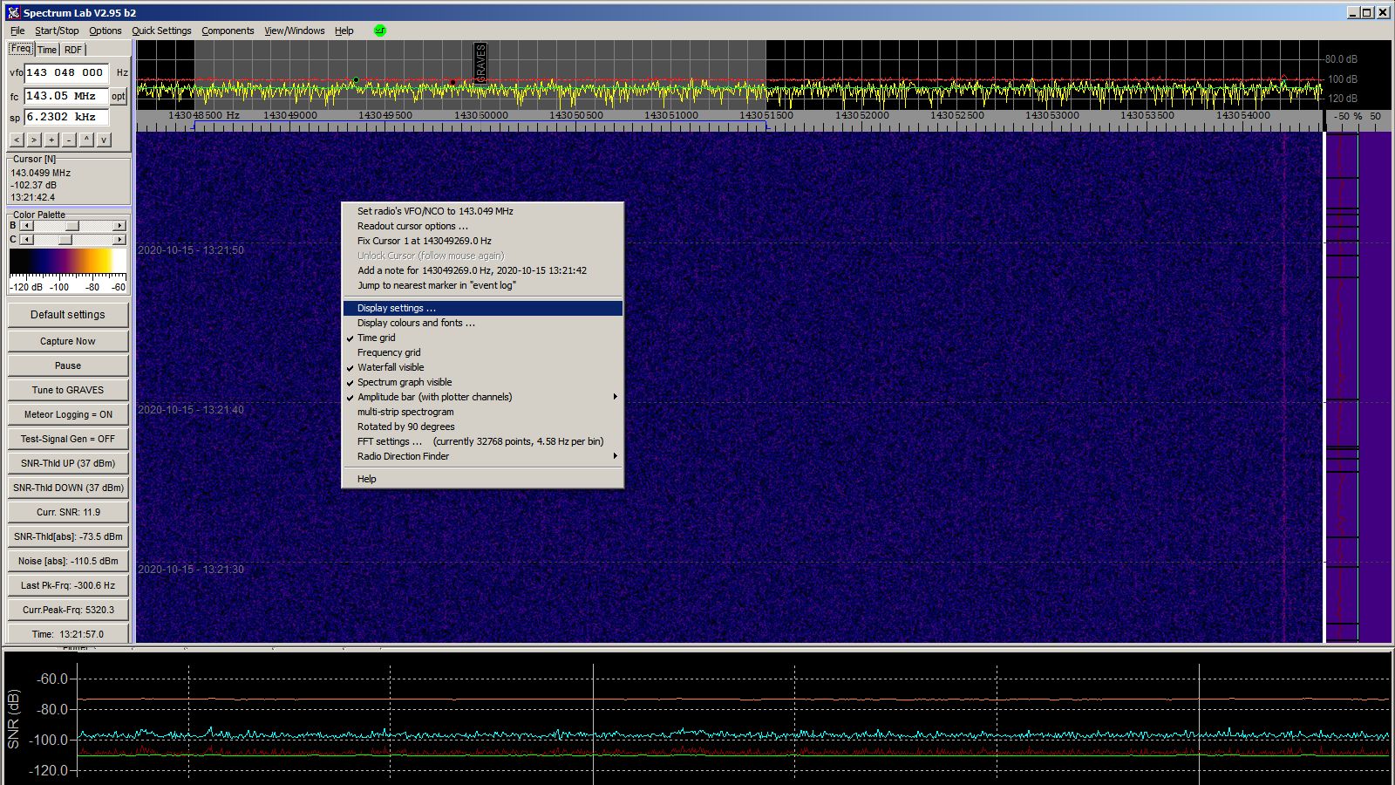Image resolution: width=1395 pixels, height=785 pixels.
Task: Select Jump to nearest marker in event log
Action: [x=483, y=285]
